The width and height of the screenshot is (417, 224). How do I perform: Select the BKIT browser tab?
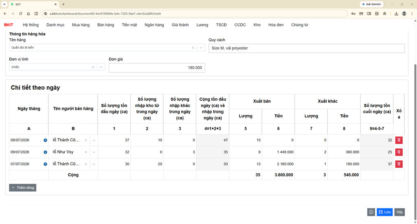pos(34,4)
